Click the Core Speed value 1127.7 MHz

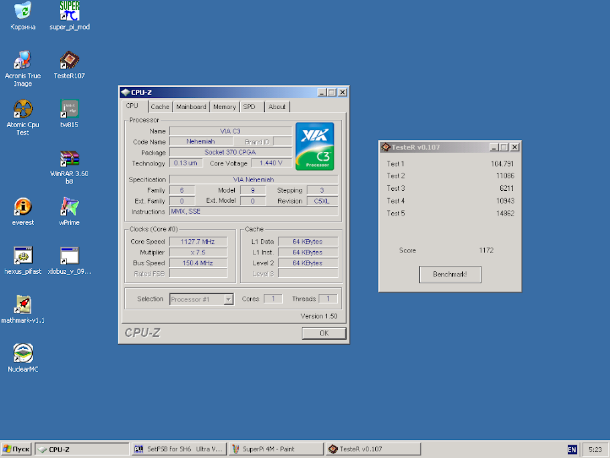tap(197, 242)
